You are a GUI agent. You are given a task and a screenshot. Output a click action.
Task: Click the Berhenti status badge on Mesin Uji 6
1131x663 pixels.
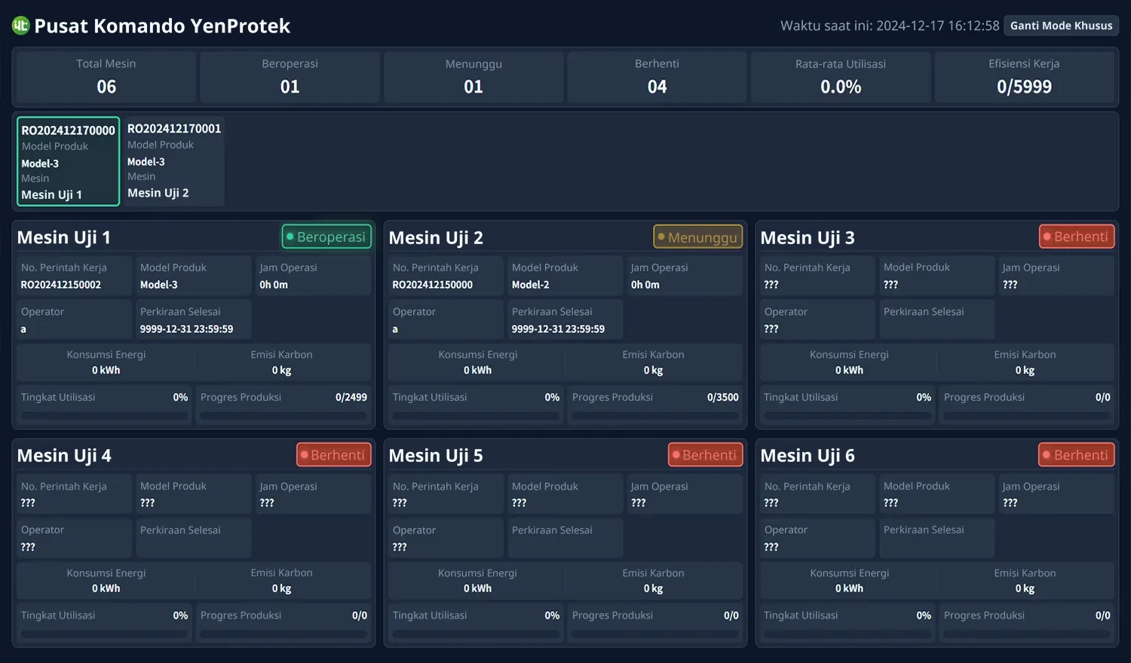click(1077, 455)
